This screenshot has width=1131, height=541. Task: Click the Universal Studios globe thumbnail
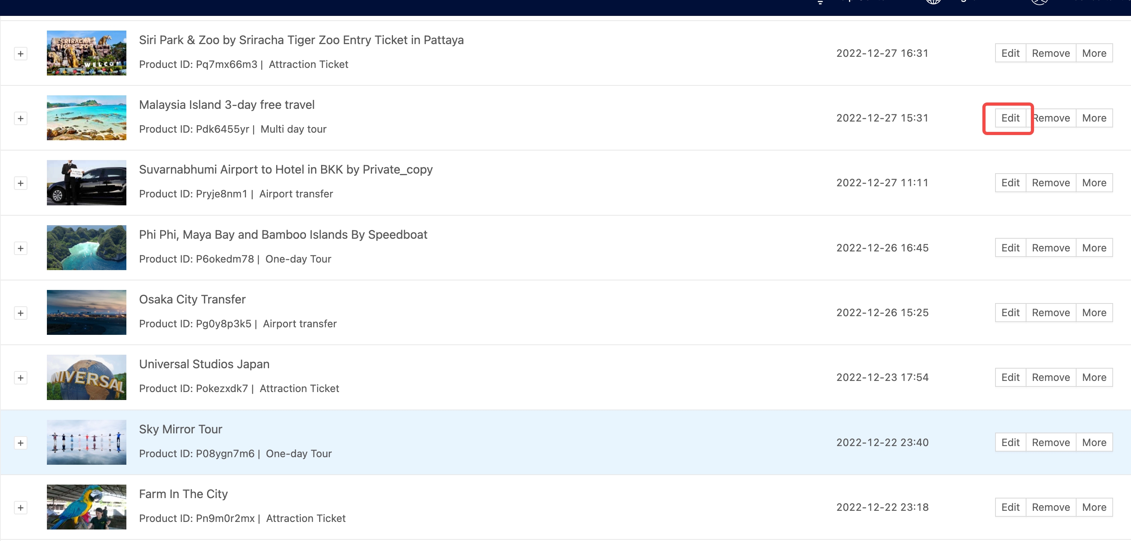pyautogui.click(x=87, y=377)
